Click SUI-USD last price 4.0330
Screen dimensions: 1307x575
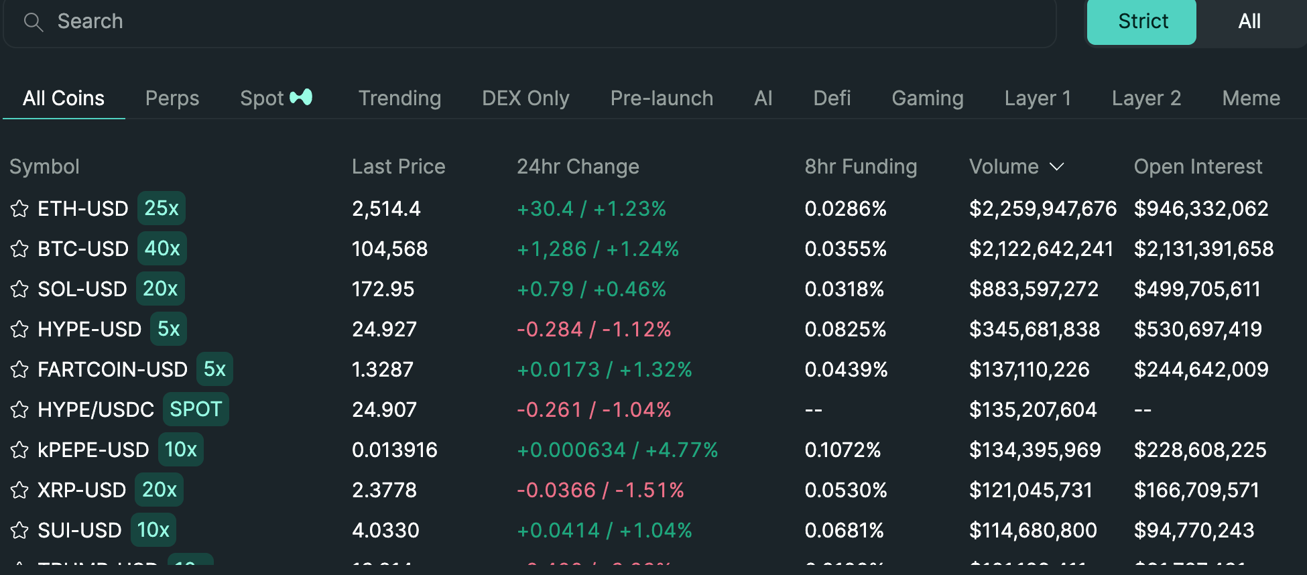[385, 530]
